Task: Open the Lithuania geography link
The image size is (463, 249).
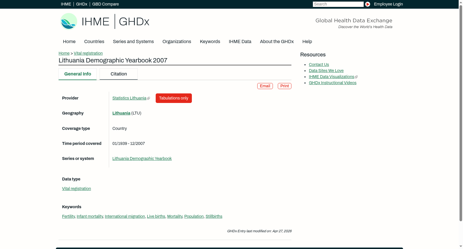Action: click(121, 113)
